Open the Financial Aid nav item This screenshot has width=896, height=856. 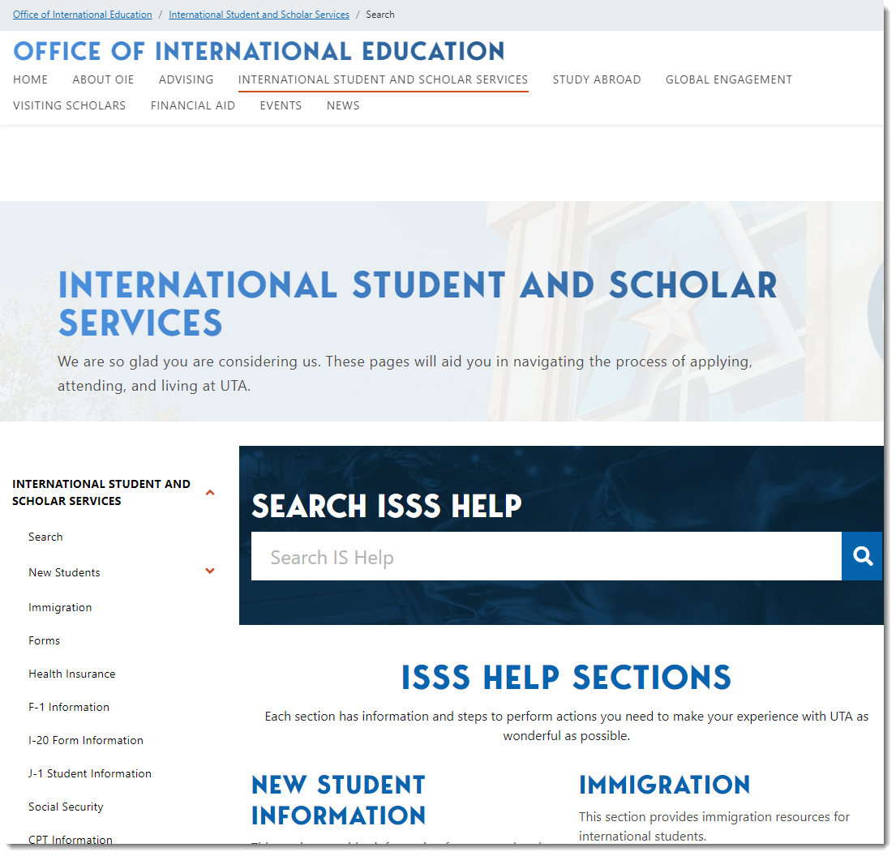192,105
